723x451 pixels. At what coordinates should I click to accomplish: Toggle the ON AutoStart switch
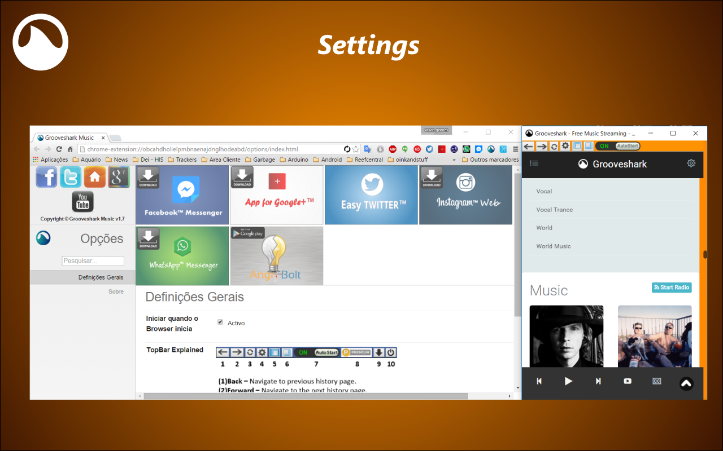tap(617, 147)
